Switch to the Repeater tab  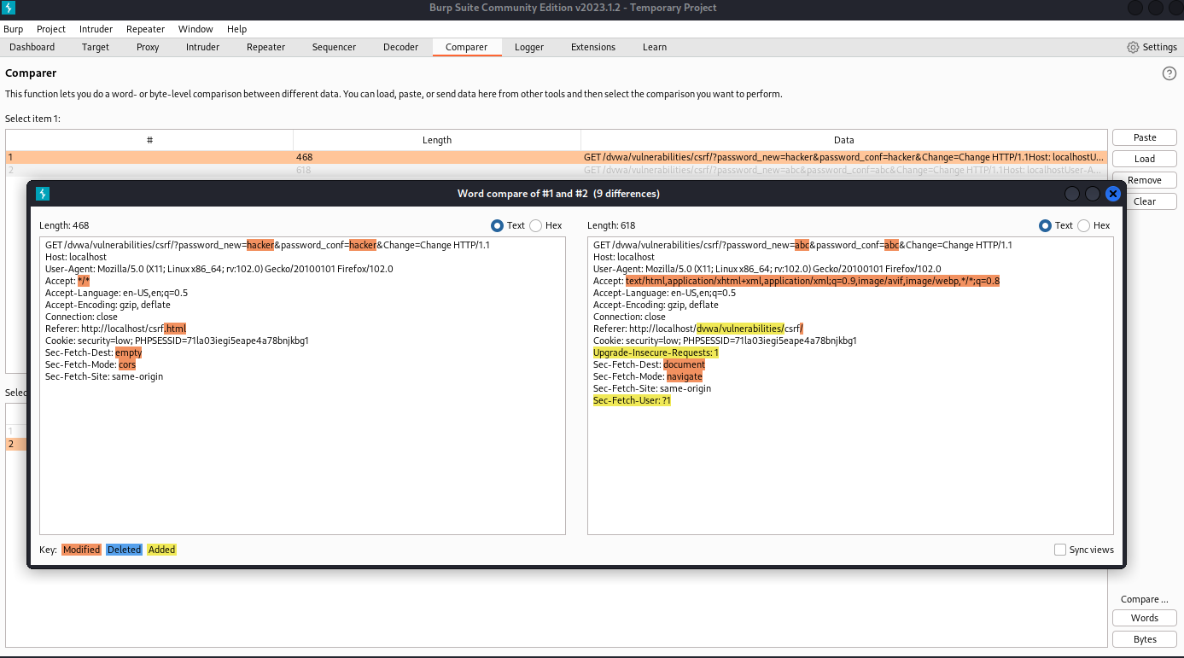coord(266,47)
